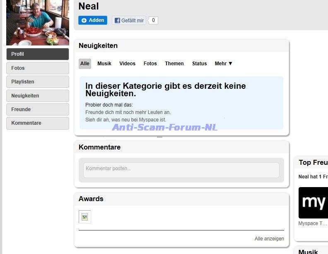Expand the Mehr dropdown
The width and height of the screenshot is (328, 254).
[x=224, y=64]
